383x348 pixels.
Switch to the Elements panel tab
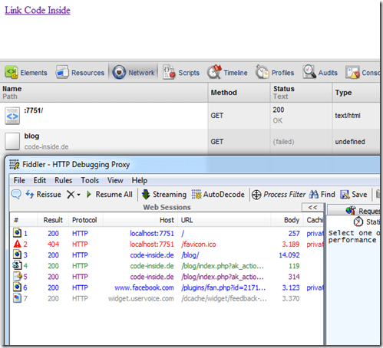26,73
